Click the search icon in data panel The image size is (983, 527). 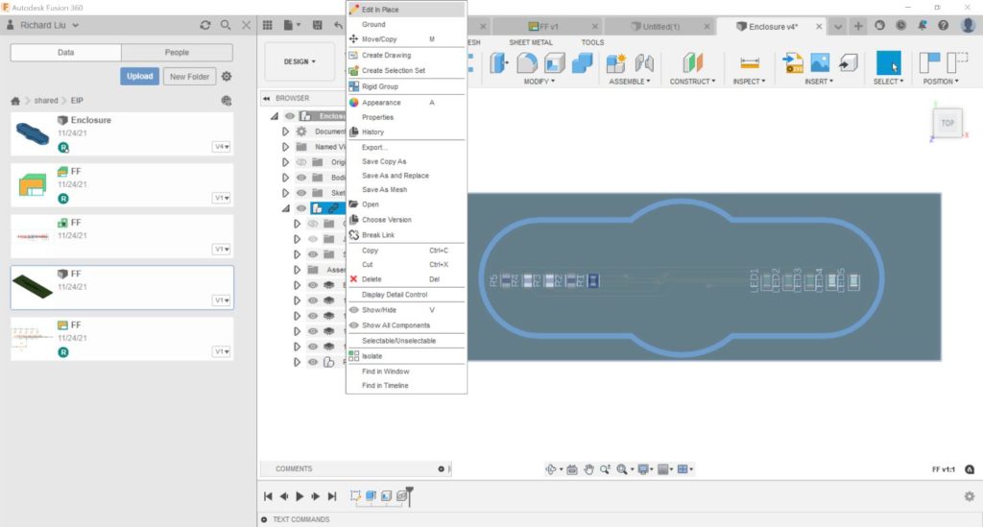226,25
